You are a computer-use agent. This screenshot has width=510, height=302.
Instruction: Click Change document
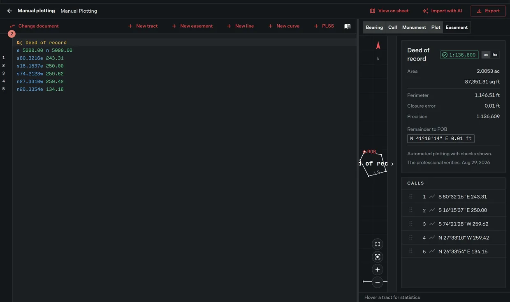pos(34,26)
